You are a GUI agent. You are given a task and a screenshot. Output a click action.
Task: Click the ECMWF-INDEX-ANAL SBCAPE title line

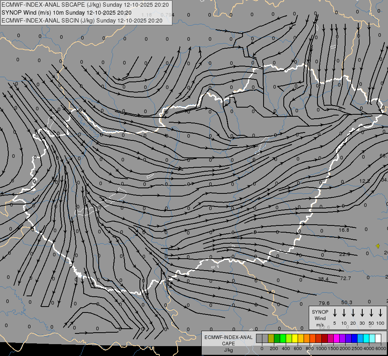click(85, 5)
